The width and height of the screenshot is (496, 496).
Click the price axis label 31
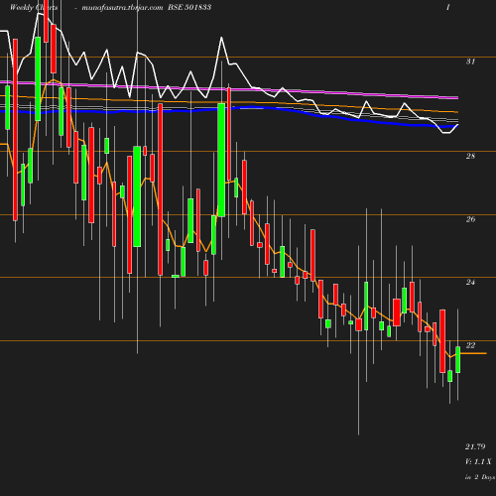tap(470, 62)
